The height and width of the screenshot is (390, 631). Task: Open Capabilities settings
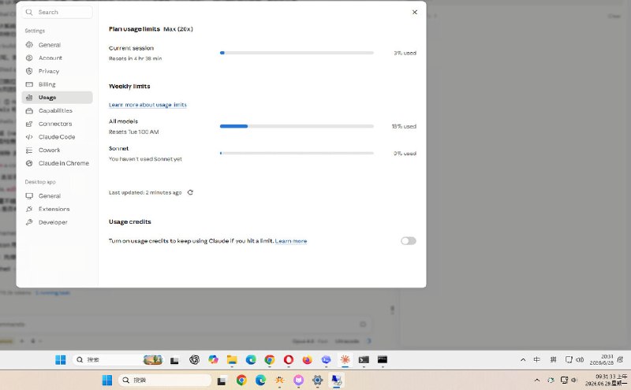tap(57, 110)
